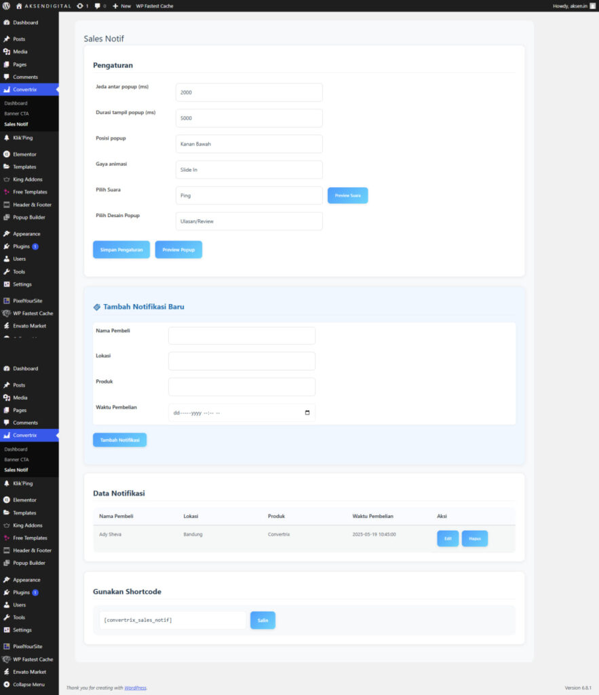The height and width of the screenshot is (695, 599).
Task: Follow the WordPress link in the footer
Action: click(x=135, y=688)
